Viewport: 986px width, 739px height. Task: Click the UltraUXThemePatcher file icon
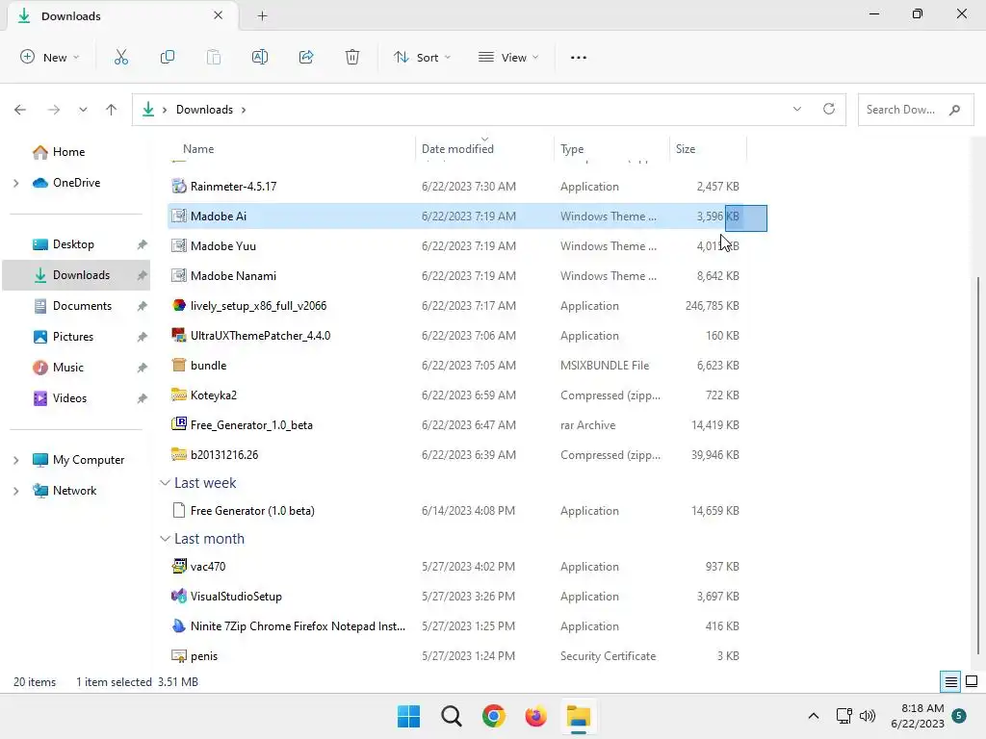179,335
